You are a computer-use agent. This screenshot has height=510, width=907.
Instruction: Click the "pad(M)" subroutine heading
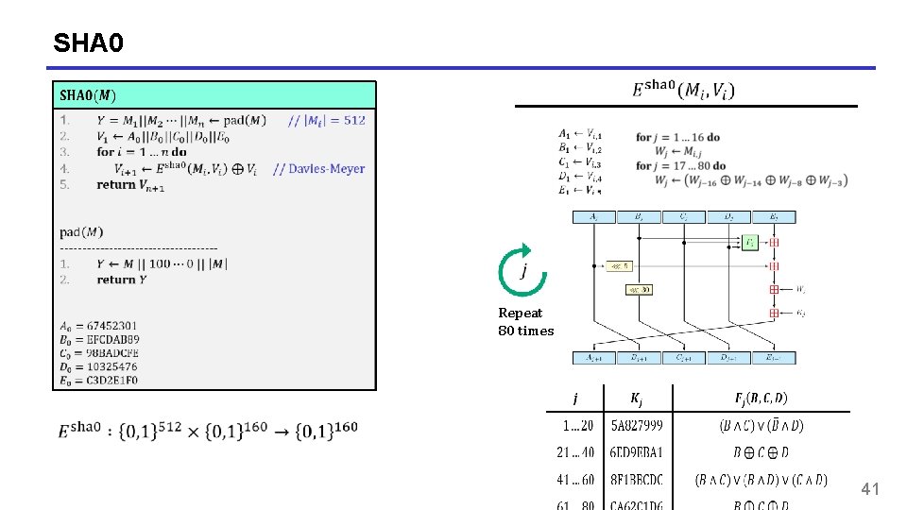(x=81, y=232)
